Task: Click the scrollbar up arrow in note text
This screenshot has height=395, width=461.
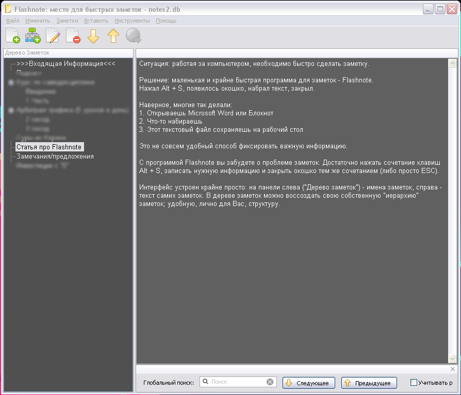Action: 452,63
